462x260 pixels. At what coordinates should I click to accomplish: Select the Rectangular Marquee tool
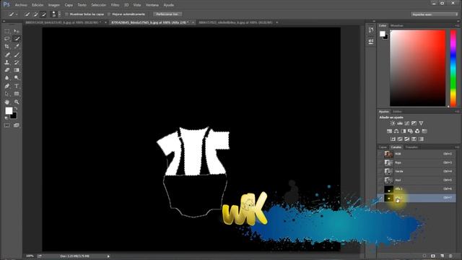pos(7,31)
